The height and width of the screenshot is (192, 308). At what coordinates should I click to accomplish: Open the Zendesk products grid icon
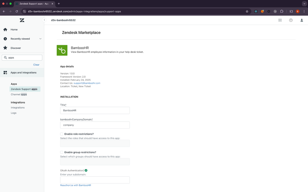click(280, 20)
